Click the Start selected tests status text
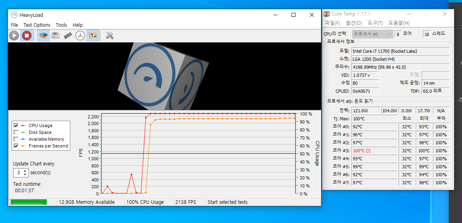The width and height of the screenshot is (462, 223). pos(228,202)
